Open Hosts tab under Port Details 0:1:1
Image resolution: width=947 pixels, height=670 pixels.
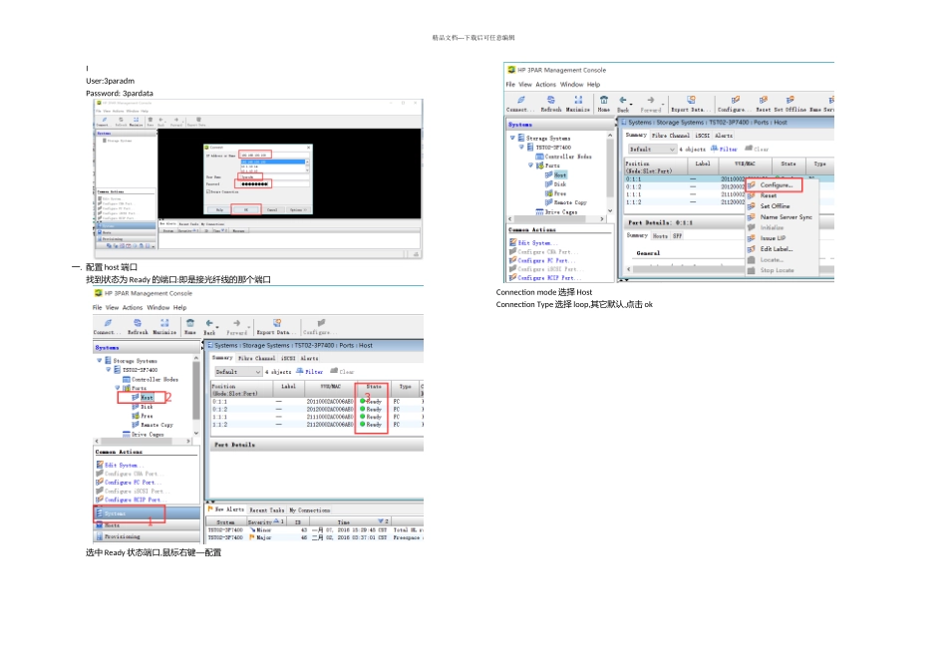(x=660, y=236)
